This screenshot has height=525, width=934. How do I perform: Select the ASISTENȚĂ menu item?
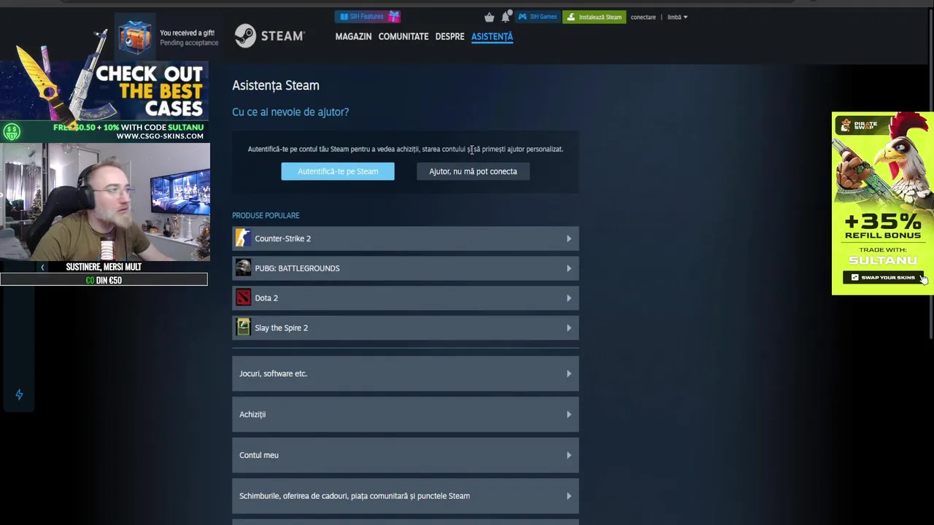(x=492, y=36)
